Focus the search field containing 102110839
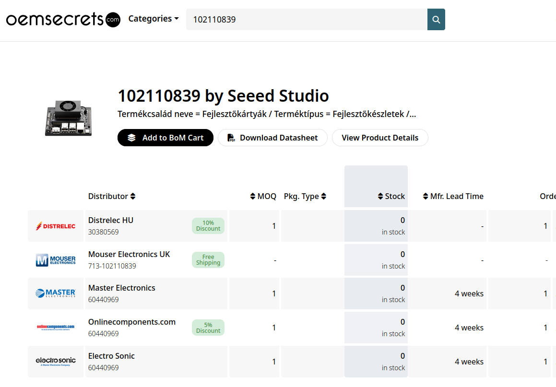The image size is (556, 387). coord(307,20)
